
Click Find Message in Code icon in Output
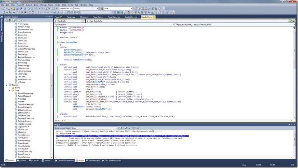pyautogui.click(x=121, y=128)
